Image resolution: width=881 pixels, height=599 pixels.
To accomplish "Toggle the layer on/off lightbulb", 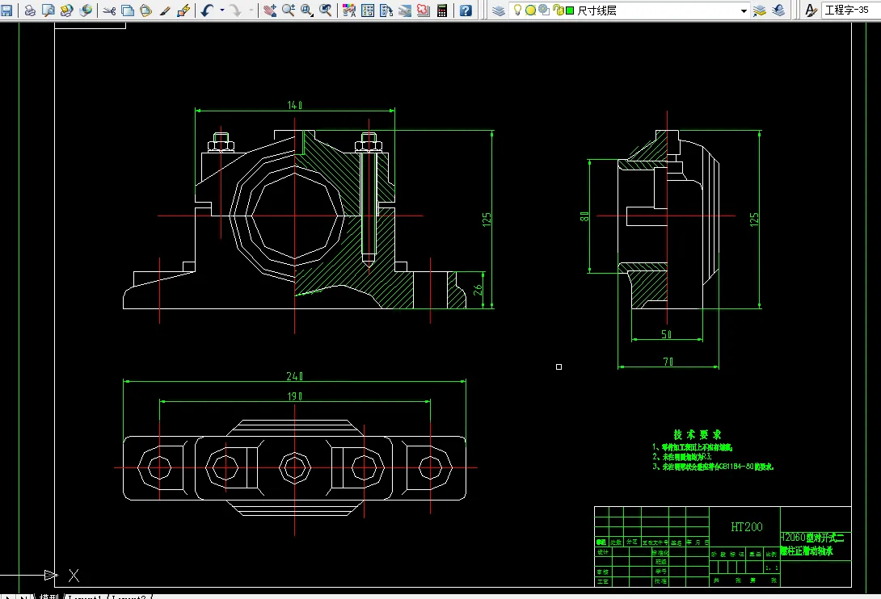I will pyautogui.click(x=517, y=10).
